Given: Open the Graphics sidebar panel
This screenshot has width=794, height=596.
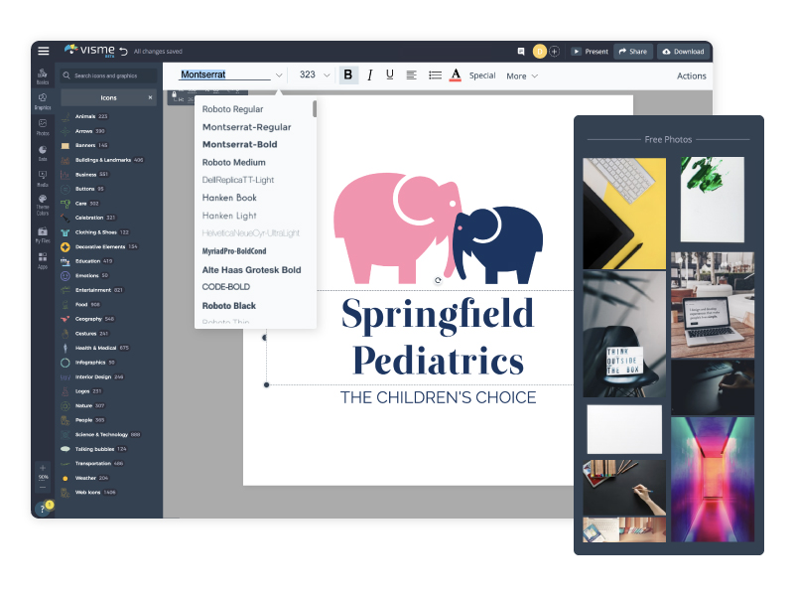Looking at the screenshot, I should (43, 101).
